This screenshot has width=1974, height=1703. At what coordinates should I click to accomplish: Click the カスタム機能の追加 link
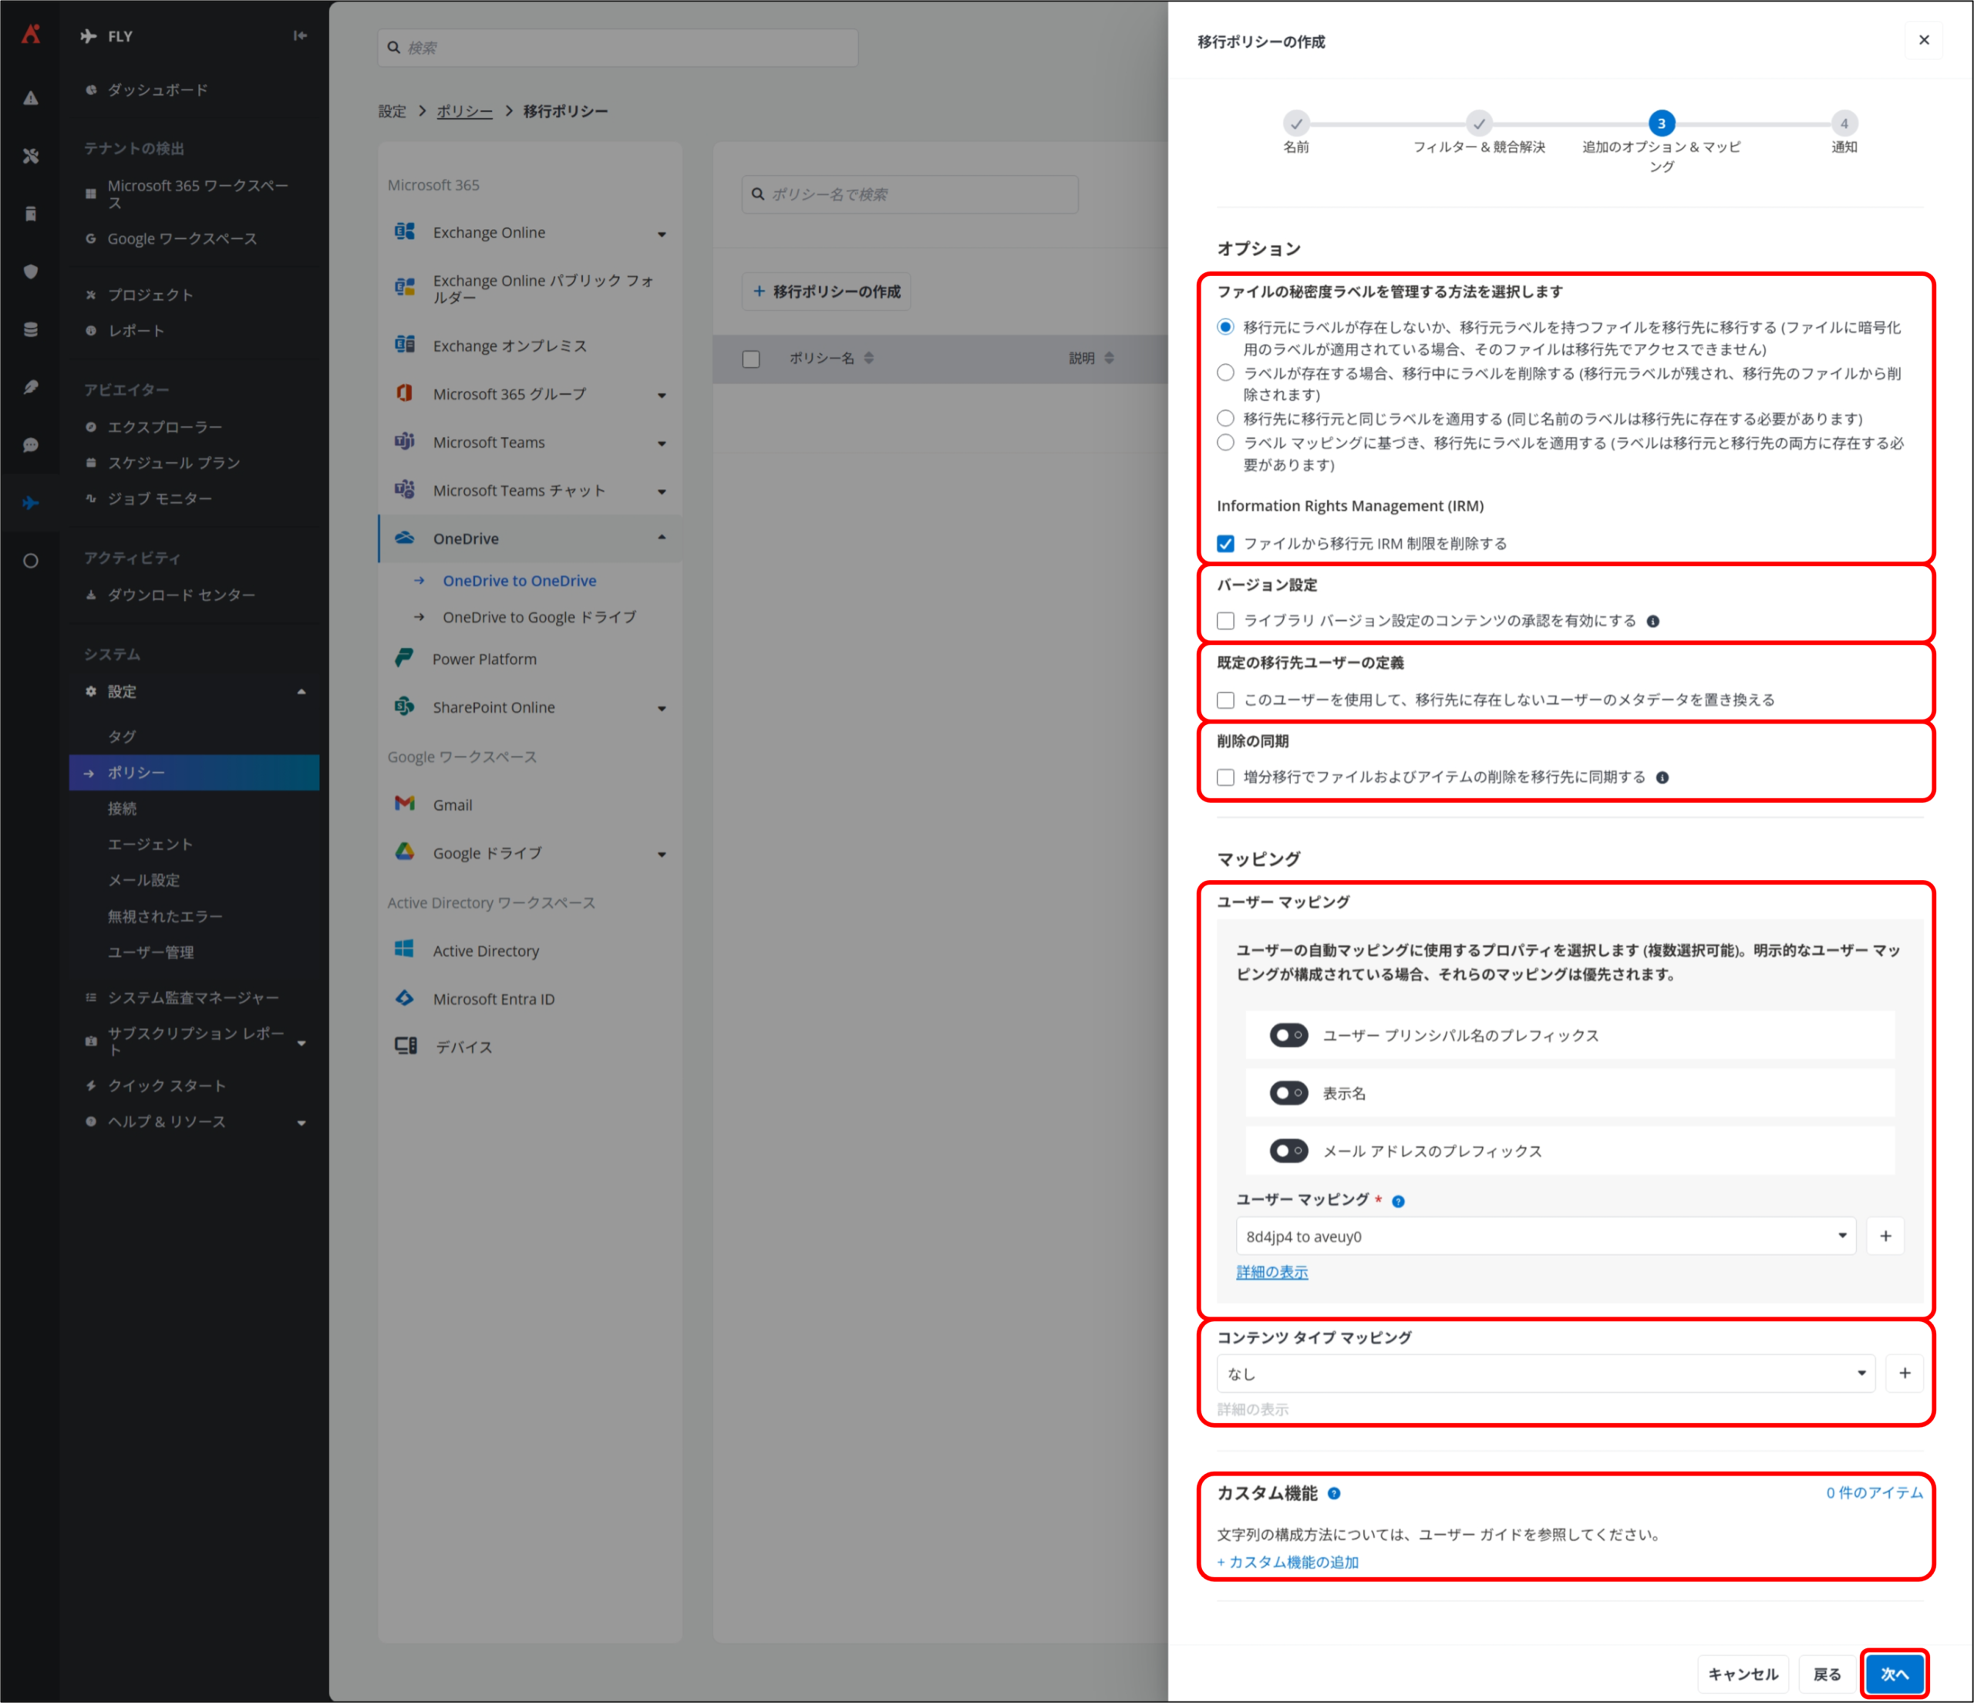coord(1288,1562)
